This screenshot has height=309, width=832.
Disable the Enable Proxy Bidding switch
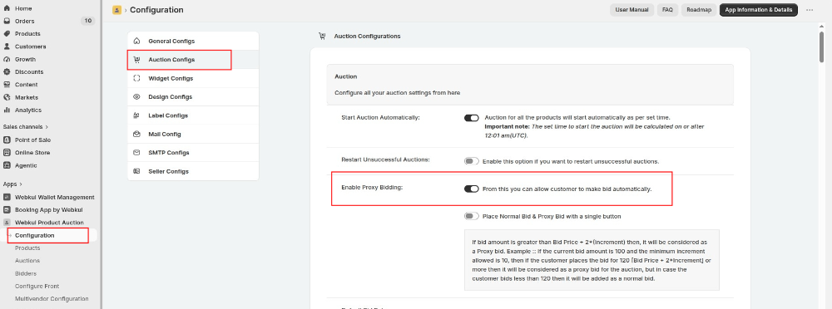[x=471, y=189]
